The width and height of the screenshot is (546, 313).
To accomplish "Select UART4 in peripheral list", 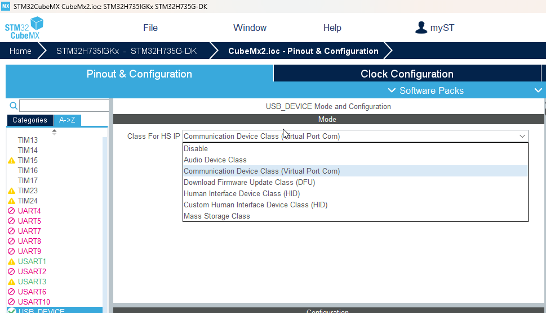I will pos(30,211).
